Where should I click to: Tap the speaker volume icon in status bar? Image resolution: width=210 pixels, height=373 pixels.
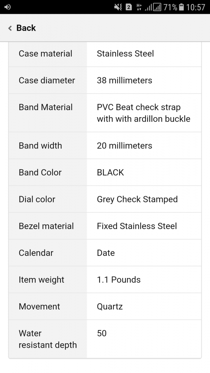click(7, 7)
